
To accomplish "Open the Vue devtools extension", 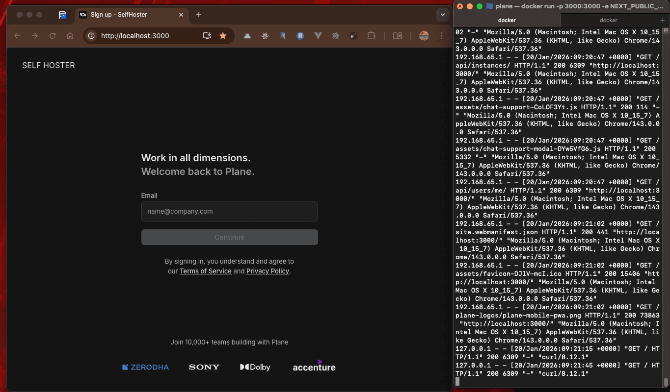I will [x=318, y=36].
